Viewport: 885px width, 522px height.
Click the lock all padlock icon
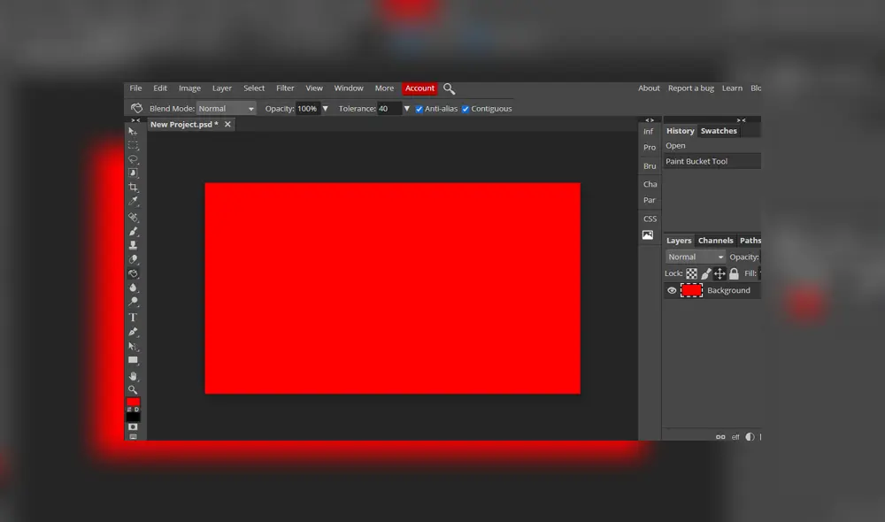point(734,274)
